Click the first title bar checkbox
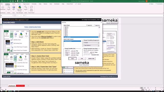164x92 pixels. coord(18,1)
